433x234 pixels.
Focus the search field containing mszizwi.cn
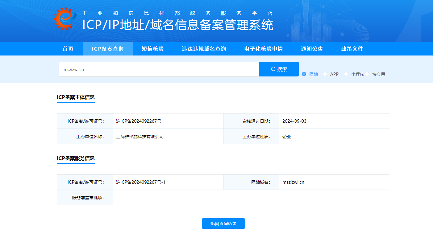(x=159, y=69)
